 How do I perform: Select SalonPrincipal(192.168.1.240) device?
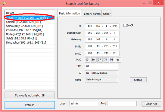point(30,18)
